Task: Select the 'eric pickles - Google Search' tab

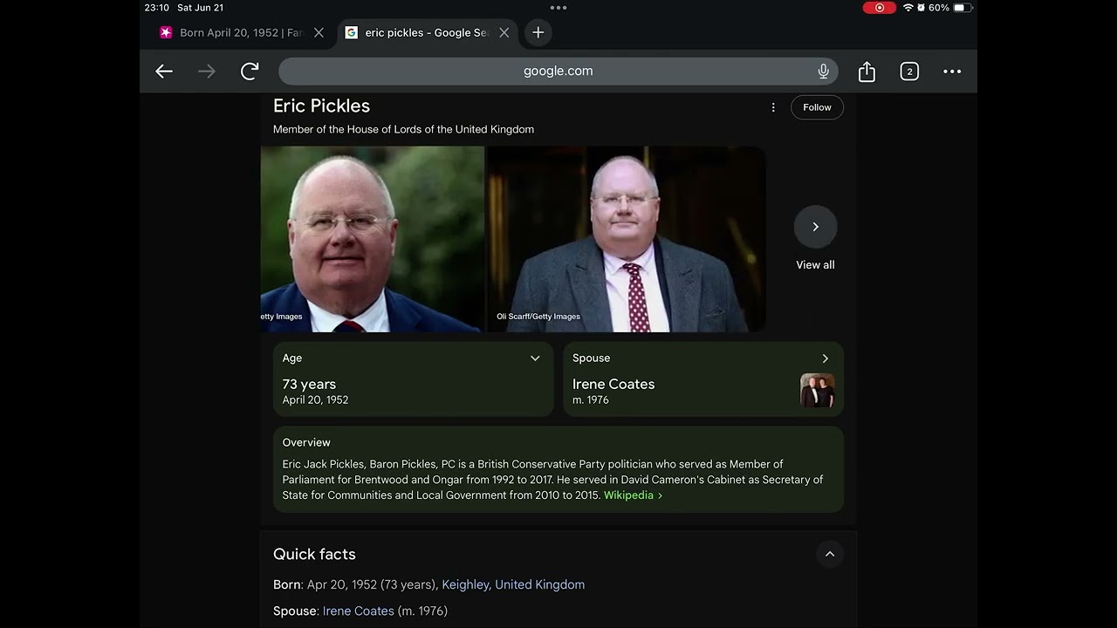Action: coord(427,32)
